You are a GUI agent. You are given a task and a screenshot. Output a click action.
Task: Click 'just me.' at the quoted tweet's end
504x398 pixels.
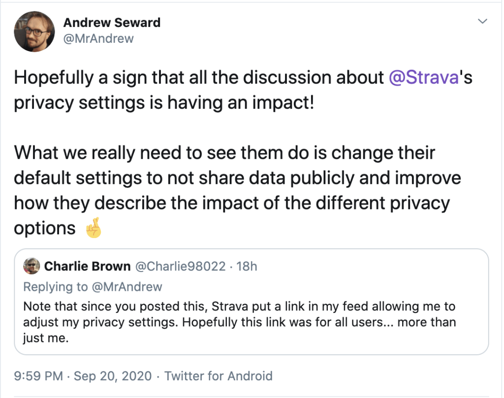pos(45,339)
